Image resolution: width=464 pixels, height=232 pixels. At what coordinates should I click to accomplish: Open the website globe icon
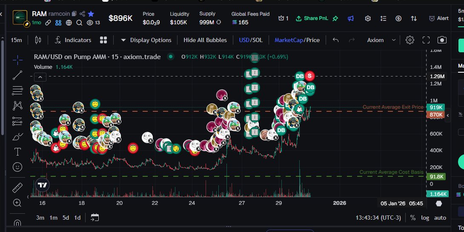[69, 23]
